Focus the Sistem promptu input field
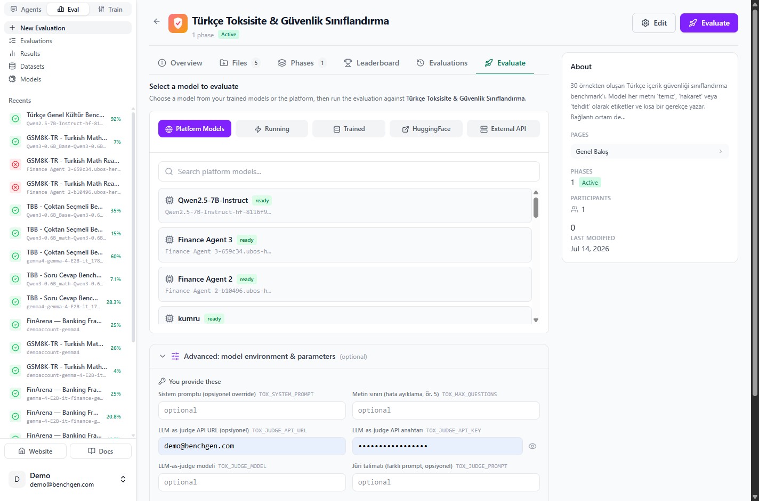The height and width of the screenshot is (501, 759). 252,410
